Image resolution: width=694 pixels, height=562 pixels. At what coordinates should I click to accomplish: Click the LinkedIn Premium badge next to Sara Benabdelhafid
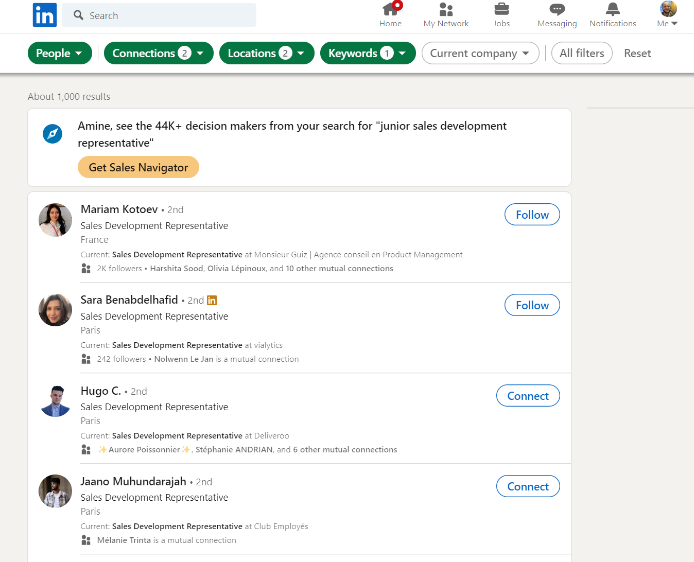click(x=212, y=300)
